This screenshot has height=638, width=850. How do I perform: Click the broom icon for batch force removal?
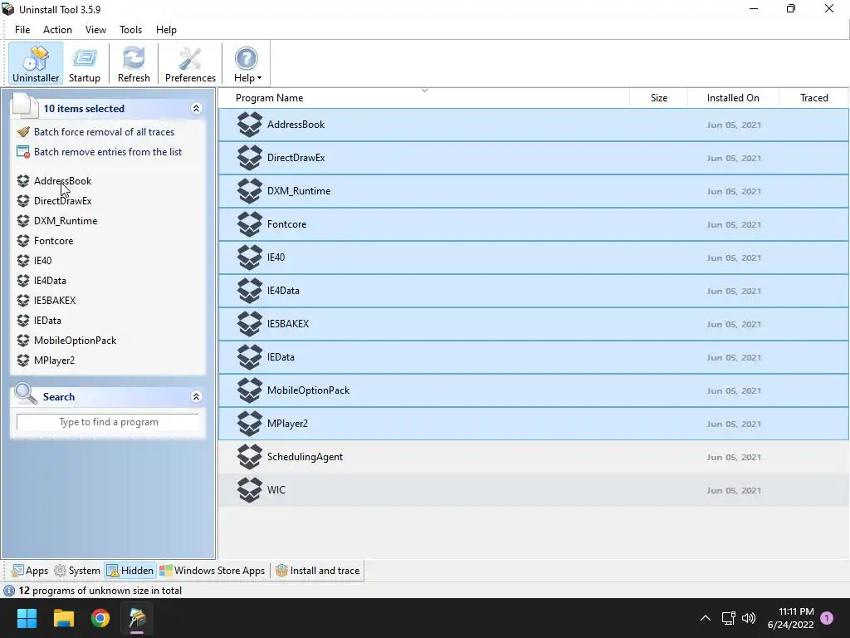[22, 132]
